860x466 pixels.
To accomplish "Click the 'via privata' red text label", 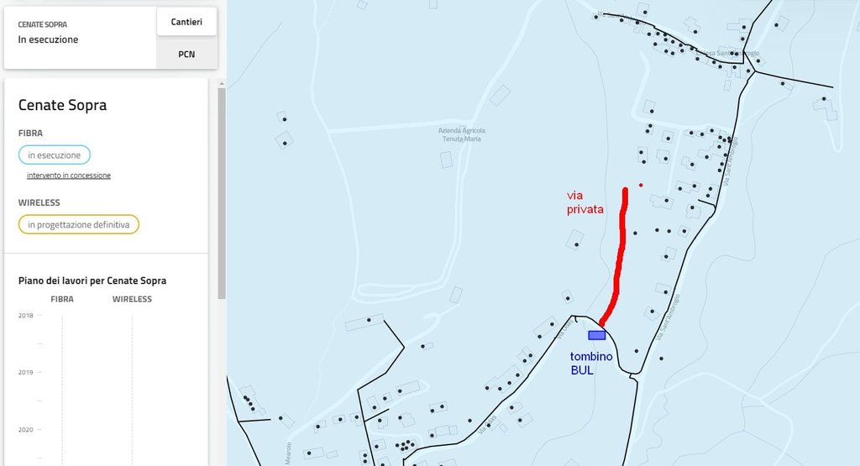I will pos(585,202).
